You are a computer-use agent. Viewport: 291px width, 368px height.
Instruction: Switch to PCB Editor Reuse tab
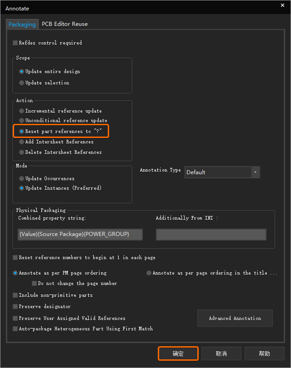click(x=65, y=24)
